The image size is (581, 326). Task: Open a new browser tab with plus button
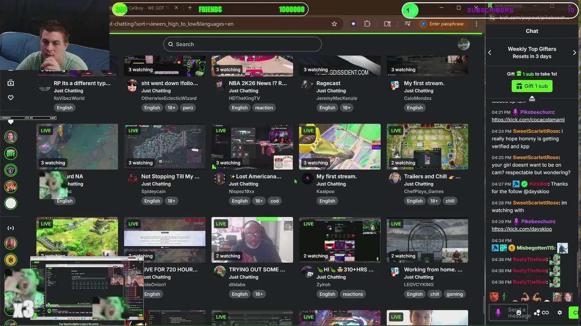(190, 8)
